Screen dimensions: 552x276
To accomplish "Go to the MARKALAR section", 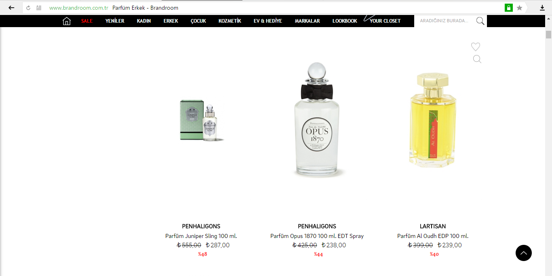I will point(307,21).
